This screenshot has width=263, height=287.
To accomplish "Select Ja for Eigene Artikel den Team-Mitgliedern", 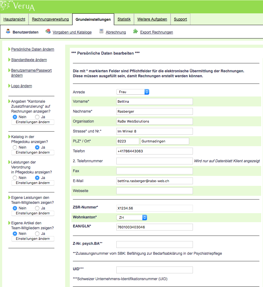I will pos(37,234).
